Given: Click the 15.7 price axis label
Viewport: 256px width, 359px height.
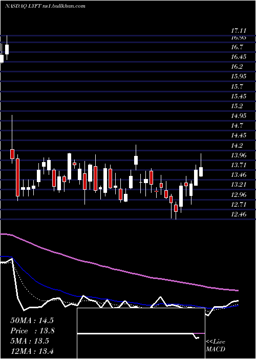Looking at the screenshot, I should (x=237, y=87).
